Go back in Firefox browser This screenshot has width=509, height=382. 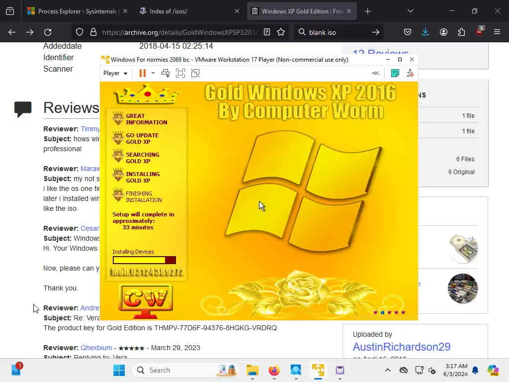tap(12, 32)
